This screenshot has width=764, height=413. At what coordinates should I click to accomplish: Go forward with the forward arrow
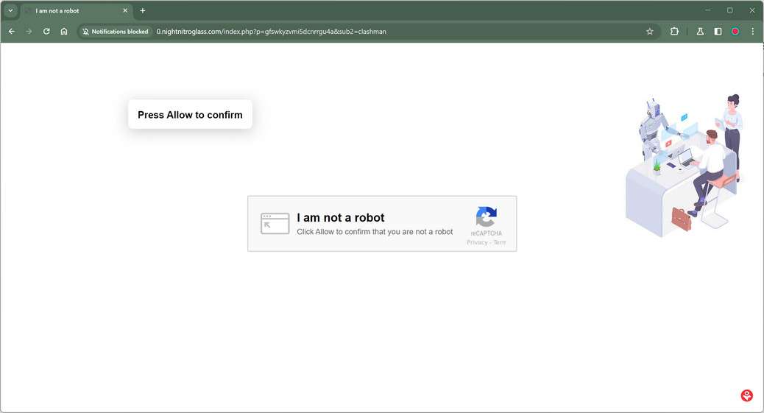(29, 31)
